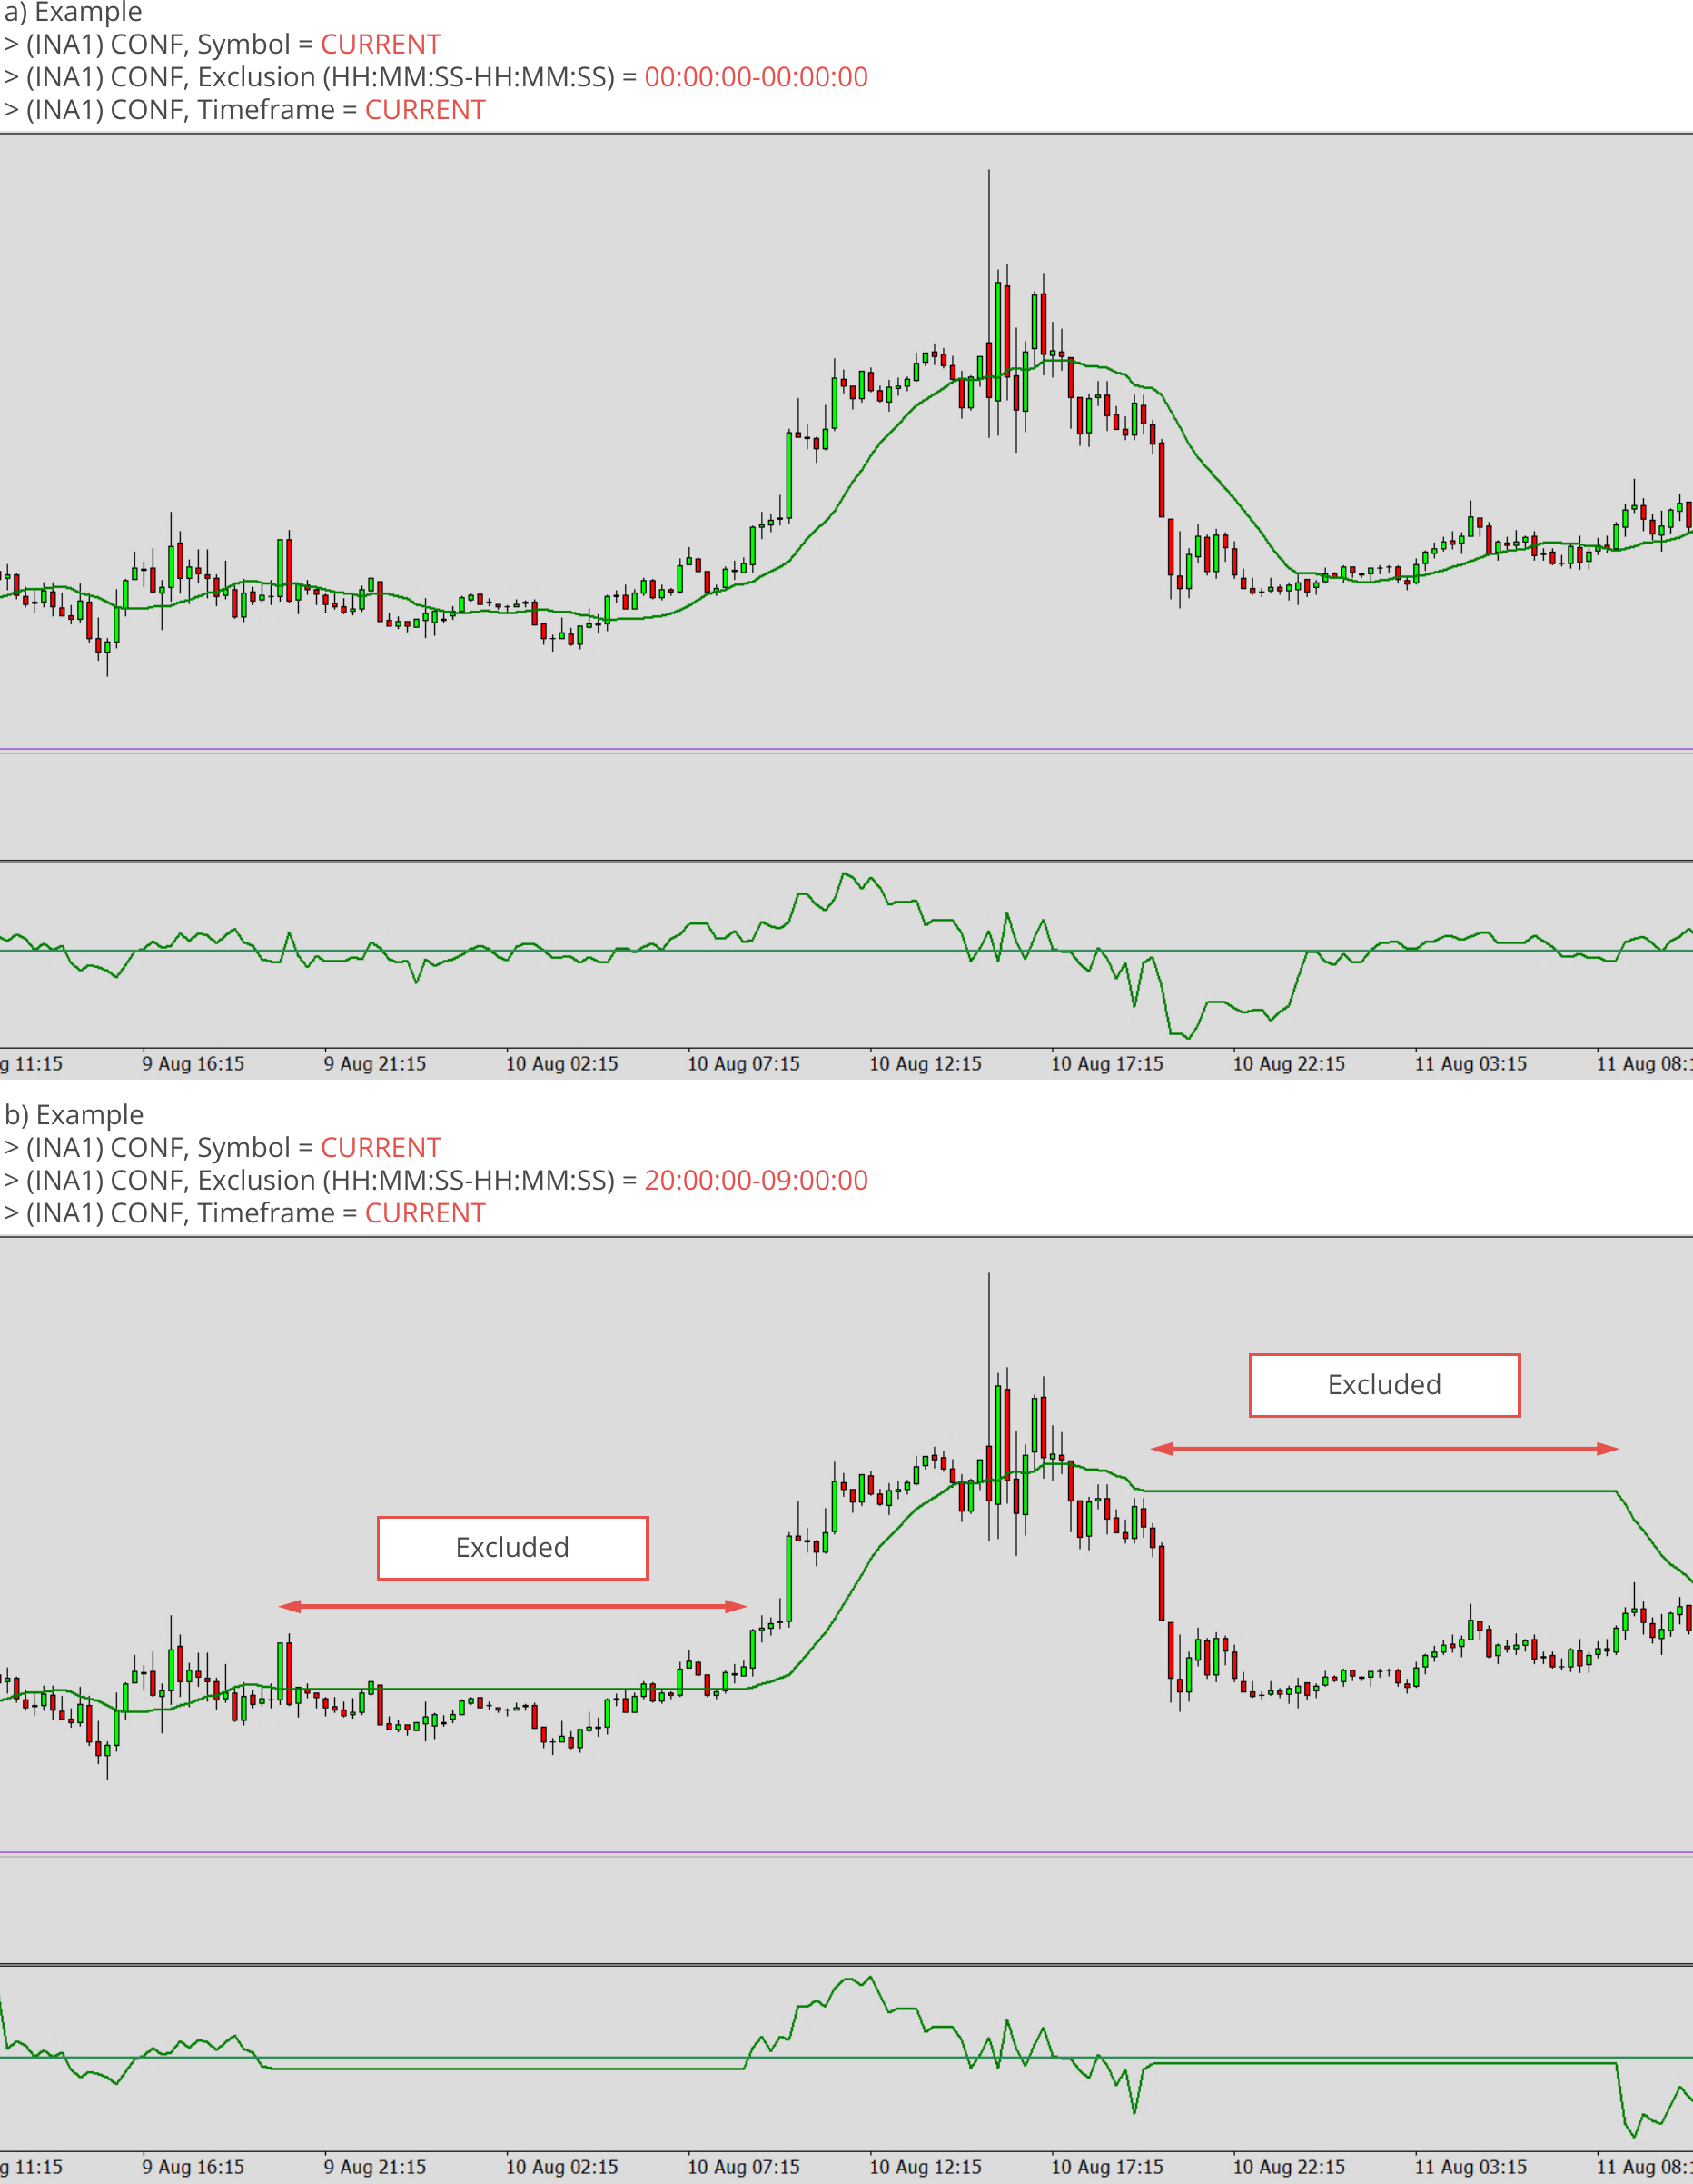Click "10 Aug 22:15" on example b time axis
Viewport: 1693px width, 2184px height.
[1289, 2167]
